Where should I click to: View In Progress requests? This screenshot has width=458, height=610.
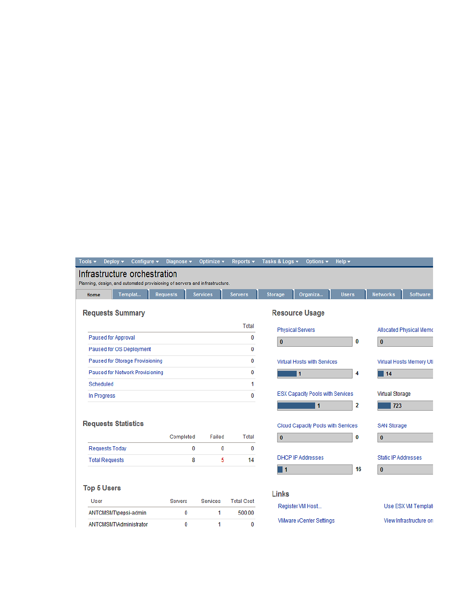pos(102,396)
